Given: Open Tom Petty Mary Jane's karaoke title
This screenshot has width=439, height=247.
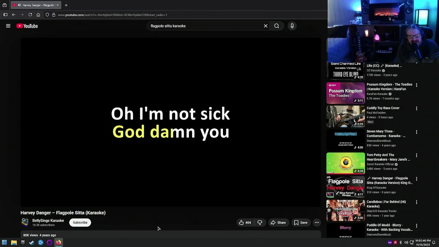Looking at the screenshot, I should coord(388,157).
